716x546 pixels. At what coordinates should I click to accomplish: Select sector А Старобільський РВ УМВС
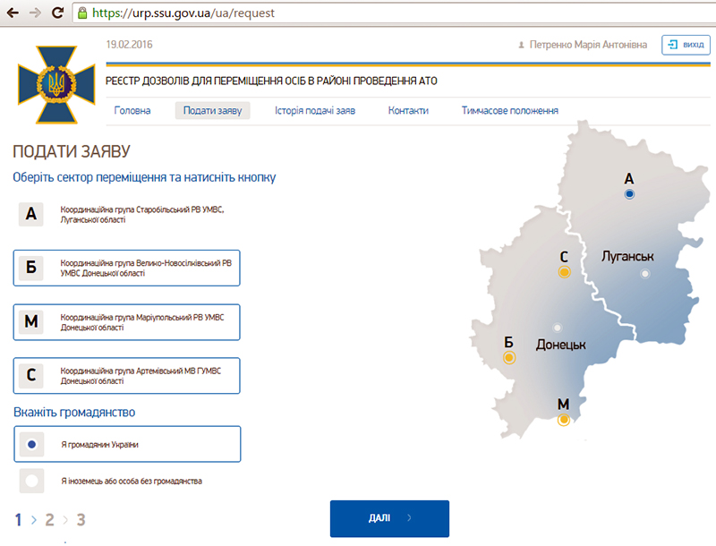pyautogui.click(x=126, y=215)
